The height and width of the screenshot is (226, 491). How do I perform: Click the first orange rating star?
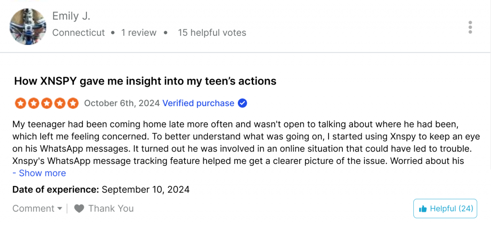20,103
